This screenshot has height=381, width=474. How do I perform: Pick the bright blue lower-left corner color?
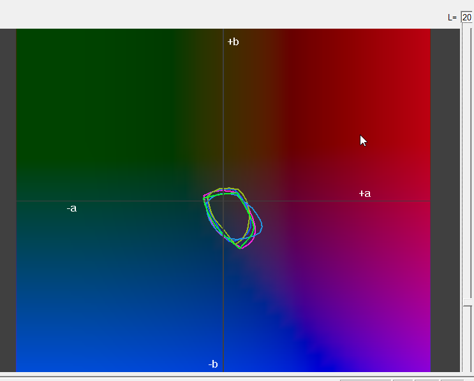click(x=32, y=360)
